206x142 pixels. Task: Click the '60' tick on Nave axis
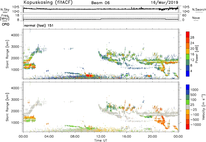point(184,15)
